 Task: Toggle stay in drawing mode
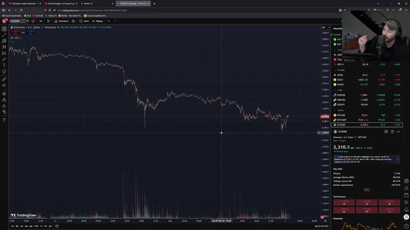pos(4,100)
